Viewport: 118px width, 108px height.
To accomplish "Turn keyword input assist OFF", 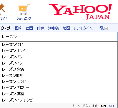I will 112,106.
